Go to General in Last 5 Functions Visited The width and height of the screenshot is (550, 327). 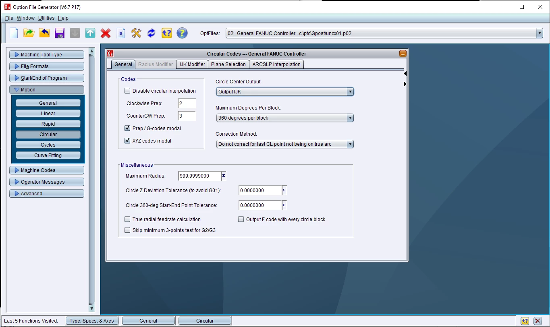click(x=148, y=321)
